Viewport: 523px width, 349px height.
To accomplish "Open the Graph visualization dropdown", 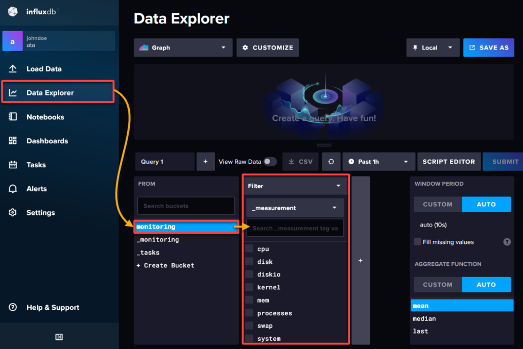I will pyautogui.click(x=183, y=47).
